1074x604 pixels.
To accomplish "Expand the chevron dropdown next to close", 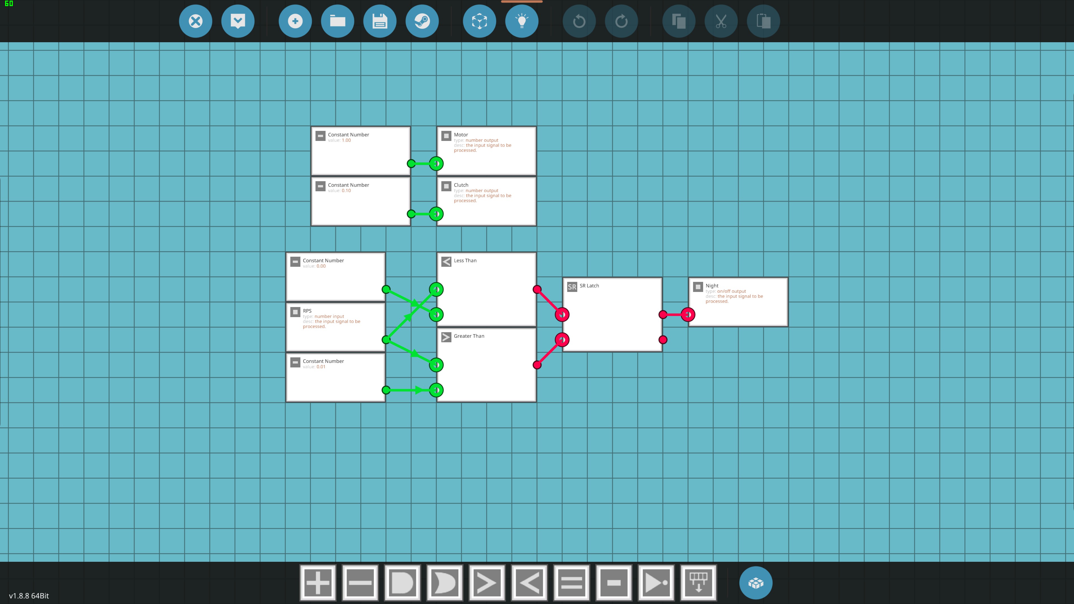I will click(238, 21).
